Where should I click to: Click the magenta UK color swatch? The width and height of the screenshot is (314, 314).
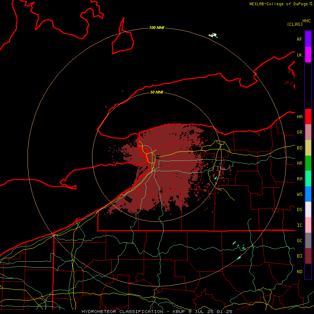[308, 55]
